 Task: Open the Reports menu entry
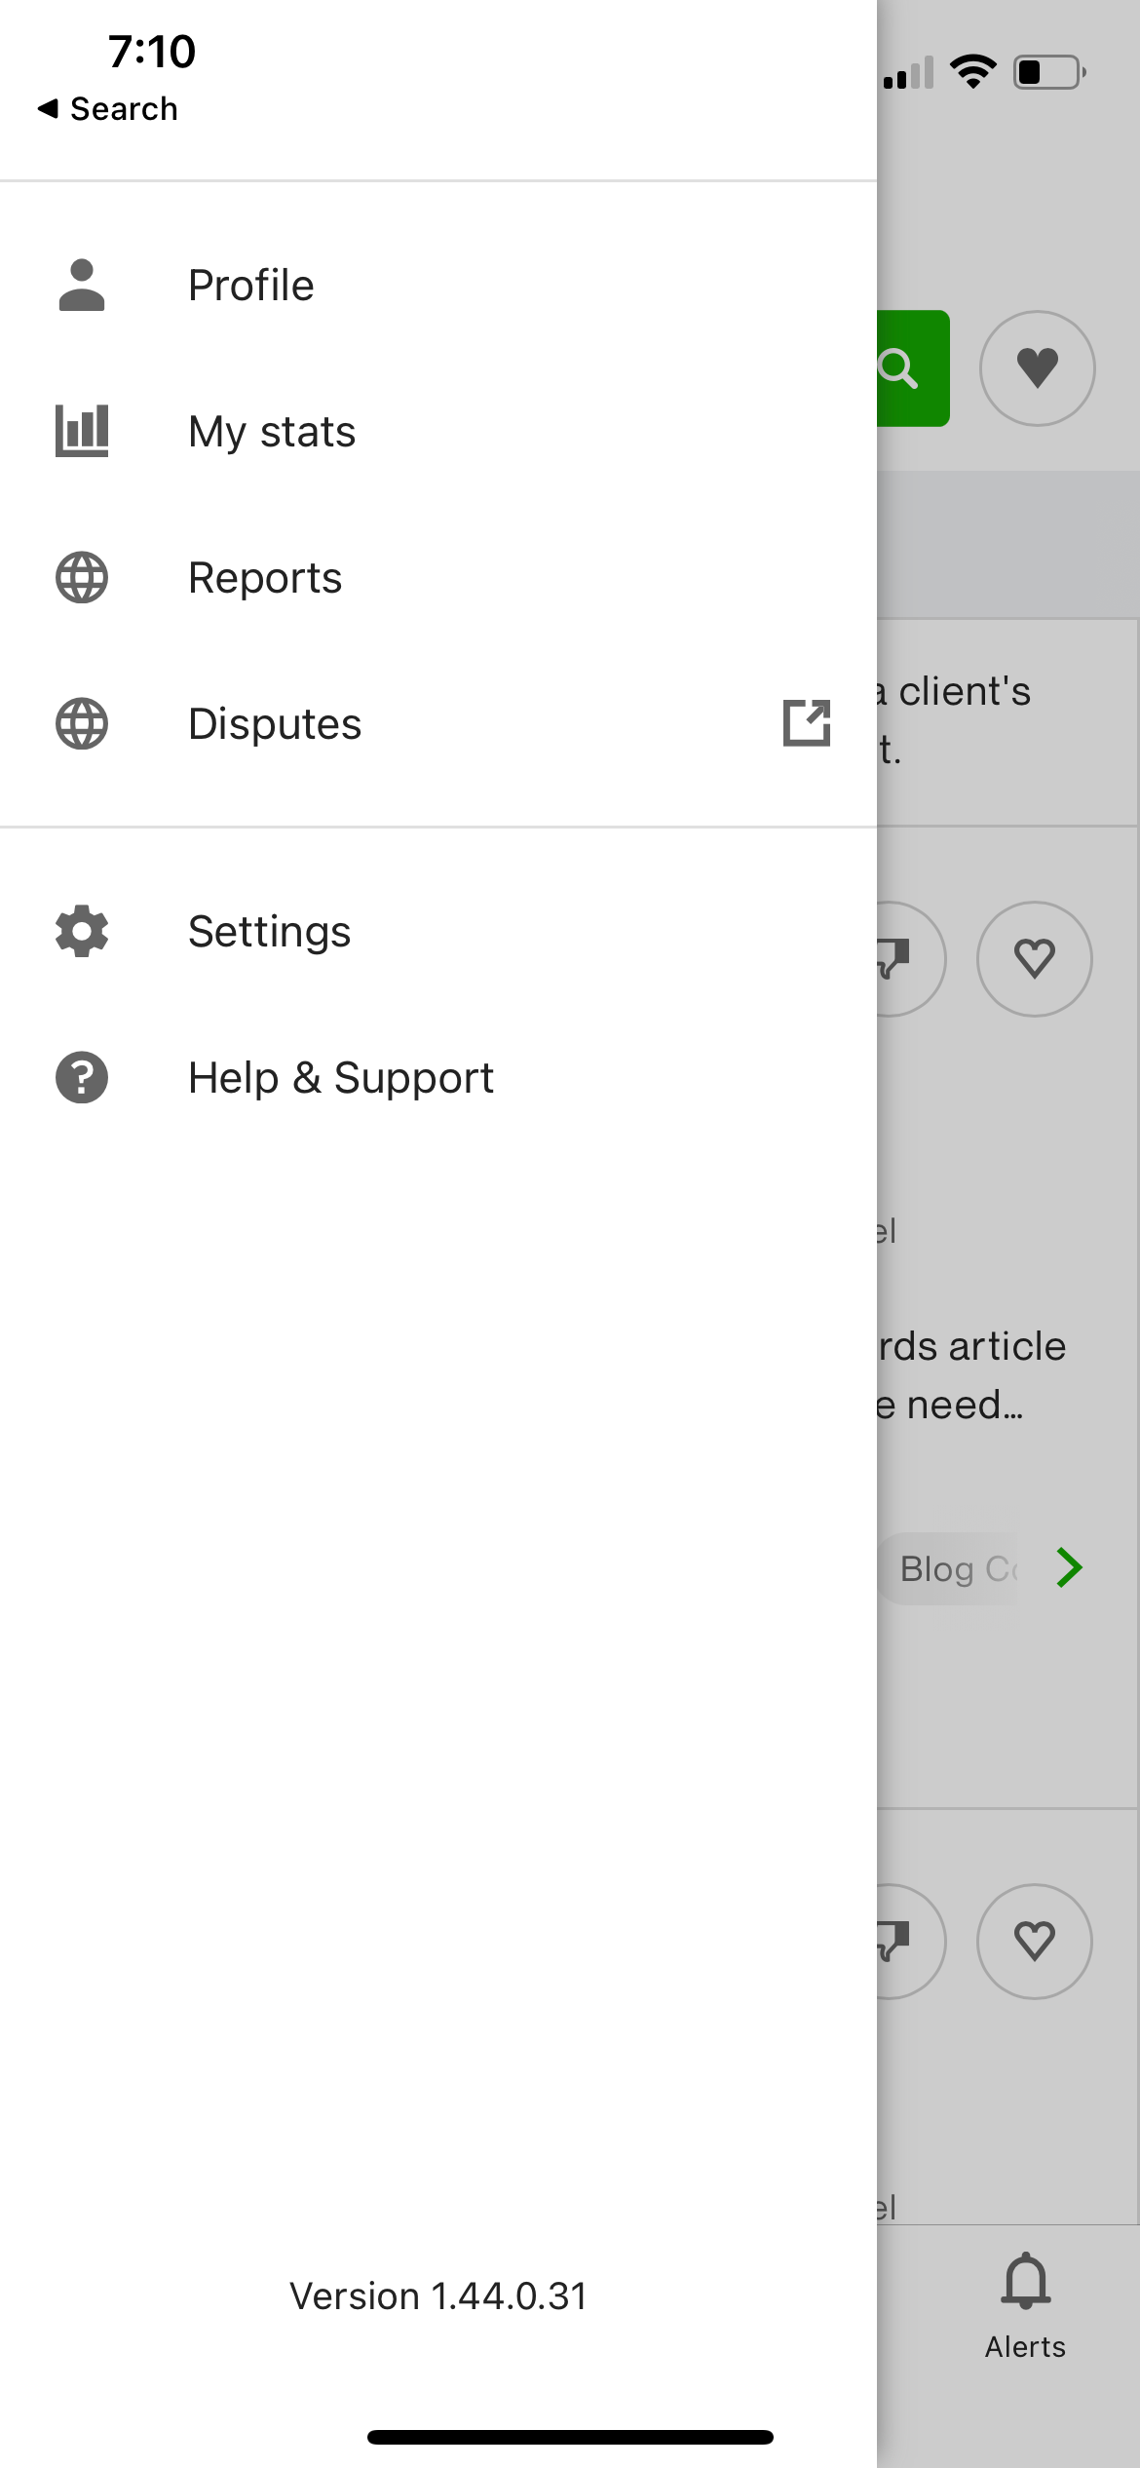pos(265,578)
